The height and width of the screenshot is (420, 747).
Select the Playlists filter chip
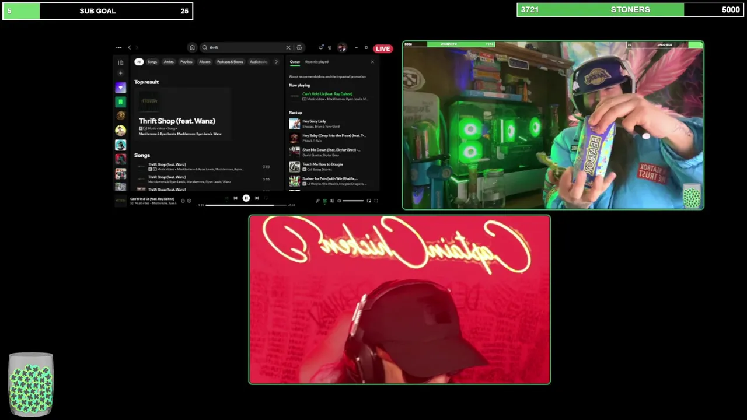point(186,62)
